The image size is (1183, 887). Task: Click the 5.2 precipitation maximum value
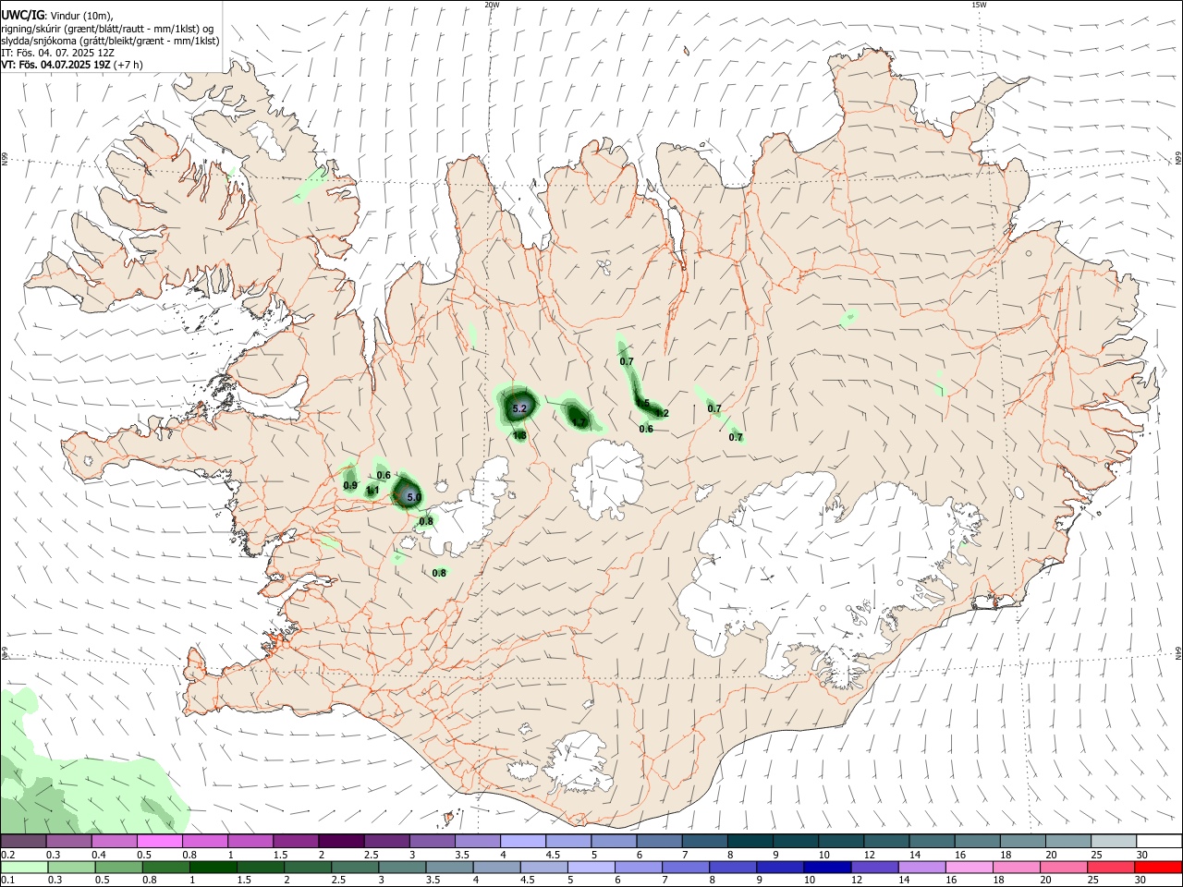pos(519,408)
